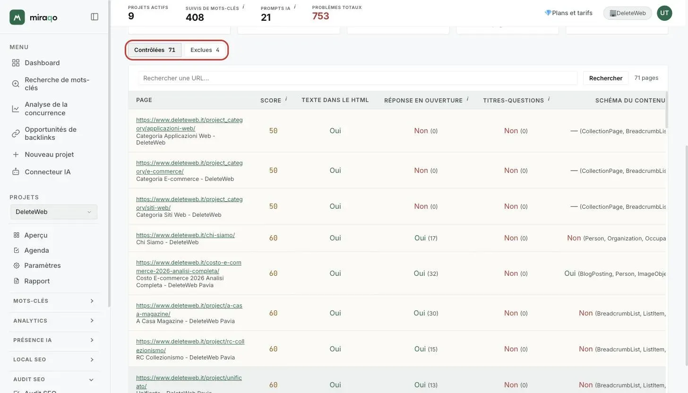
Task: Switch to the Exclues 4 tab
Action: [205, 50]
